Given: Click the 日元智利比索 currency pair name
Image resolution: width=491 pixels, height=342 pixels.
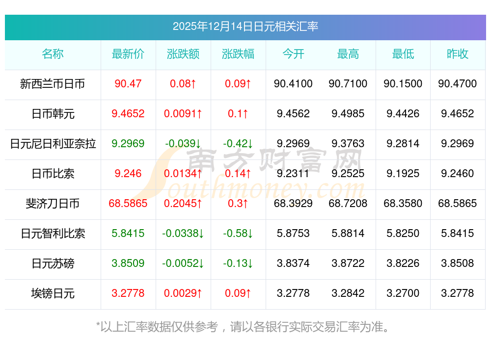Looking at the screenshot, I should (x=53, y=234).
